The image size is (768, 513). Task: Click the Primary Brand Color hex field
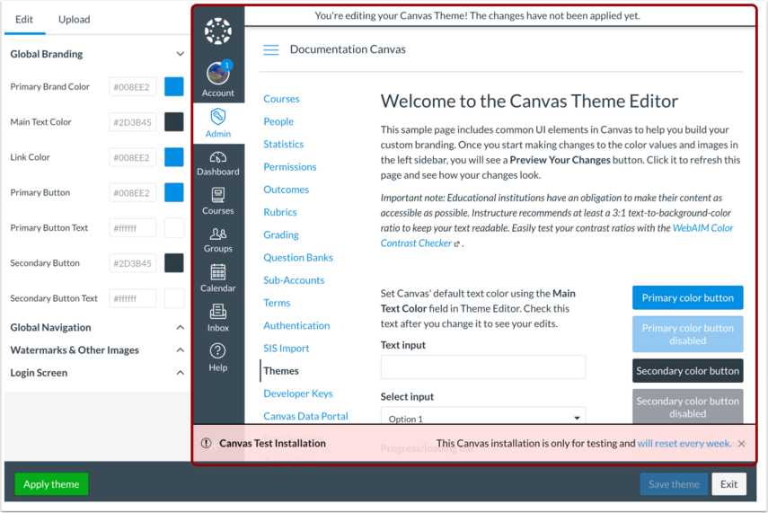pos(133,87)
